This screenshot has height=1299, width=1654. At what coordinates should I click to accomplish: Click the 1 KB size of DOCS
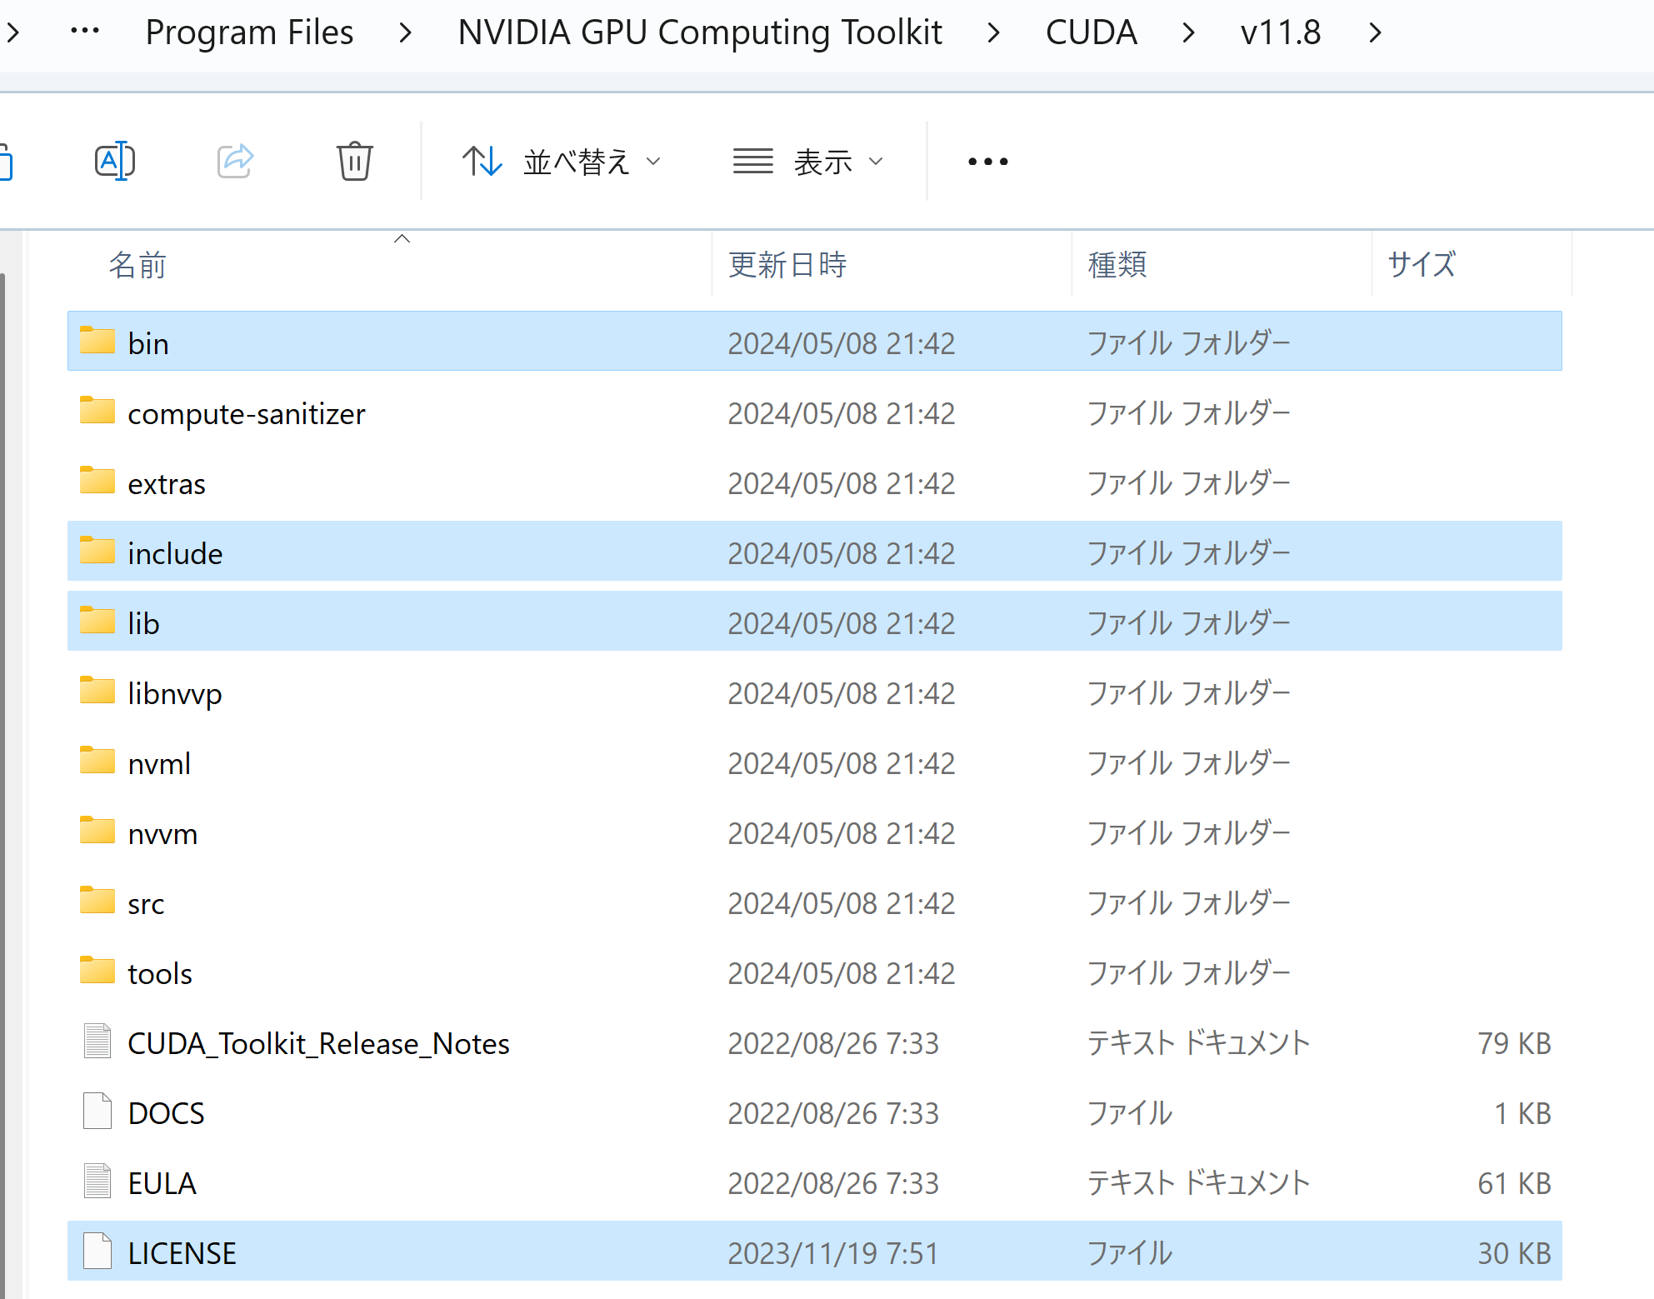click(1522, 1113)
